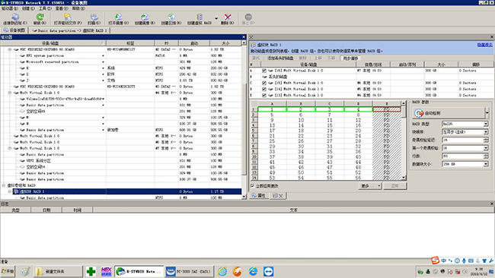
Task: Open the arrow beside Create Virtual RAID
Action: (x=216, y=18)
